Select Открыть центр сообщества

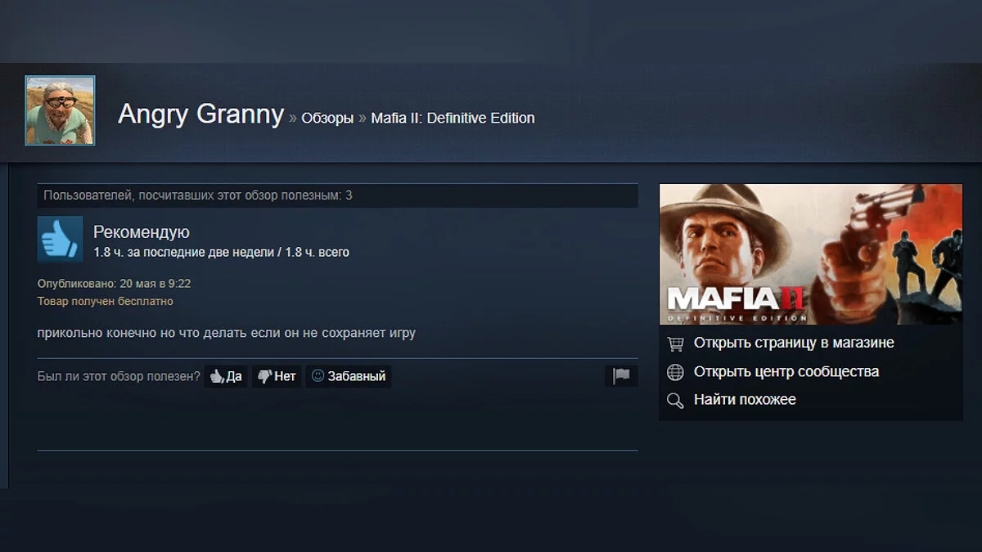(786, 371)
